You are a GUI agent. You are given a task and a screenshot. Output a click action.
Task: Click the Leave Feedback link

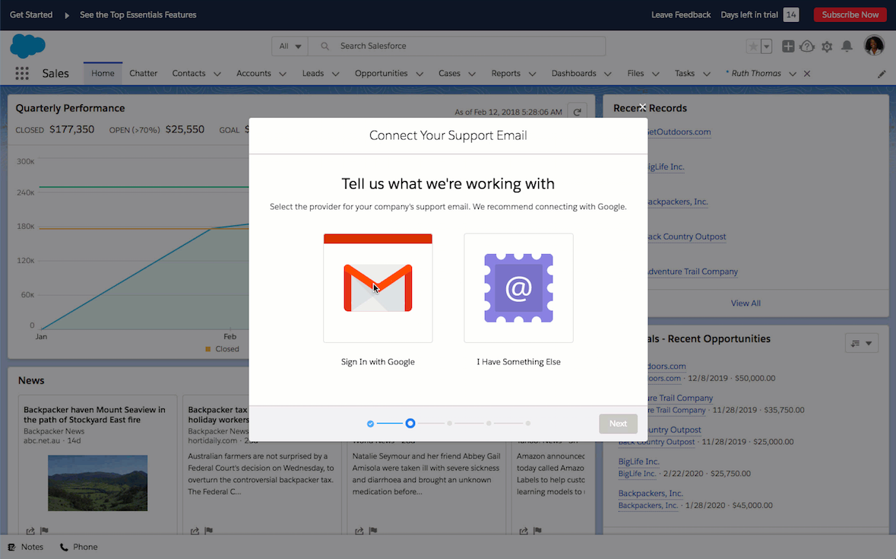pos(681,14)
